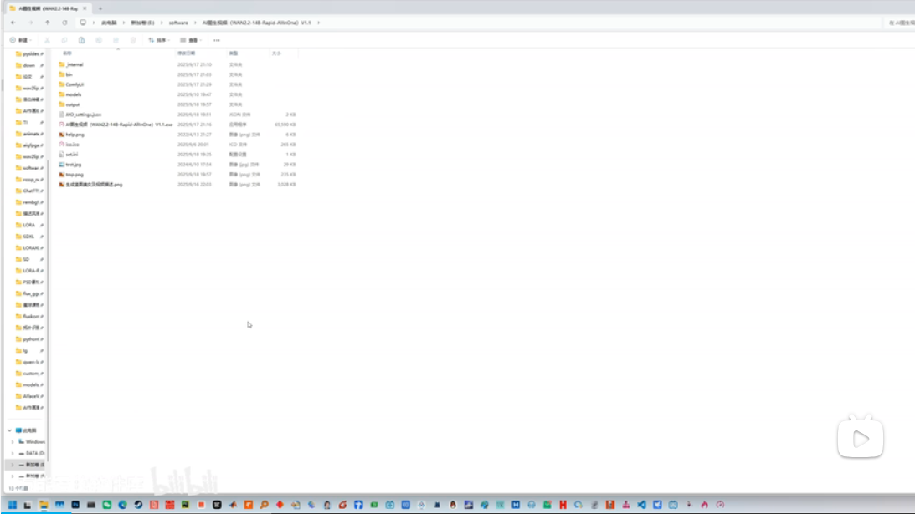Collapse the 此电脑 tree node
The image size is (915, 514).
click(10, 430)
